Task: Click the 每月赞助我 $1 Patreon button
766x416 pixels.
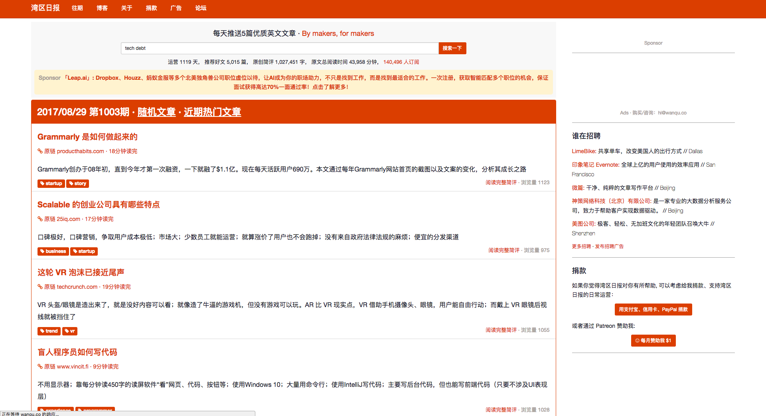Action: point(653,341)
